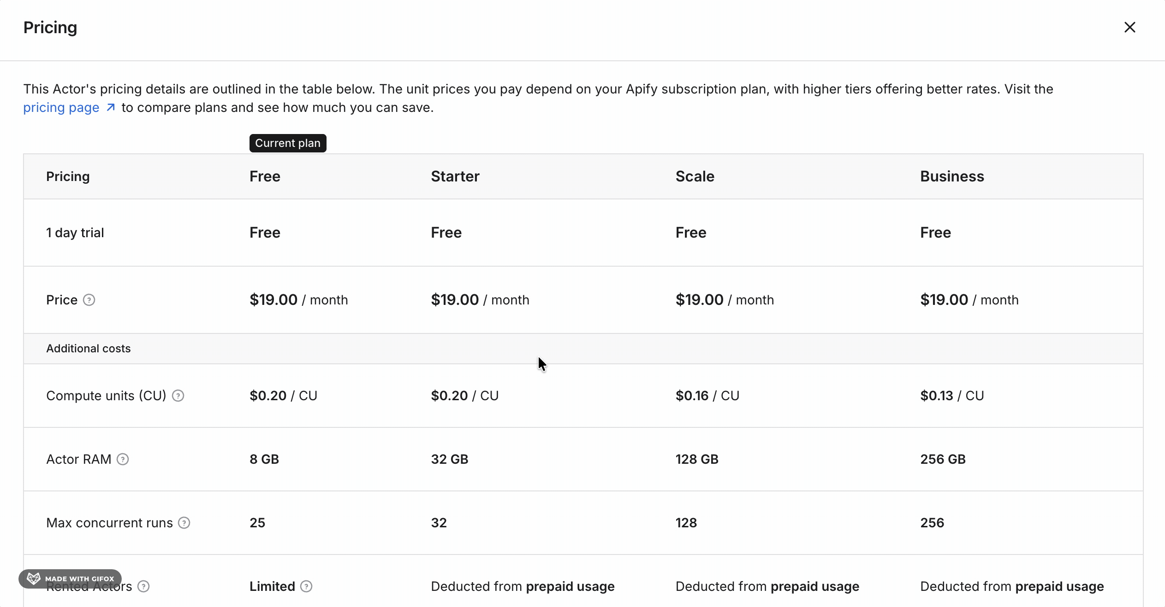Click the Rented Actors help icon
The image size is (1165, 607).
[143, 586]
